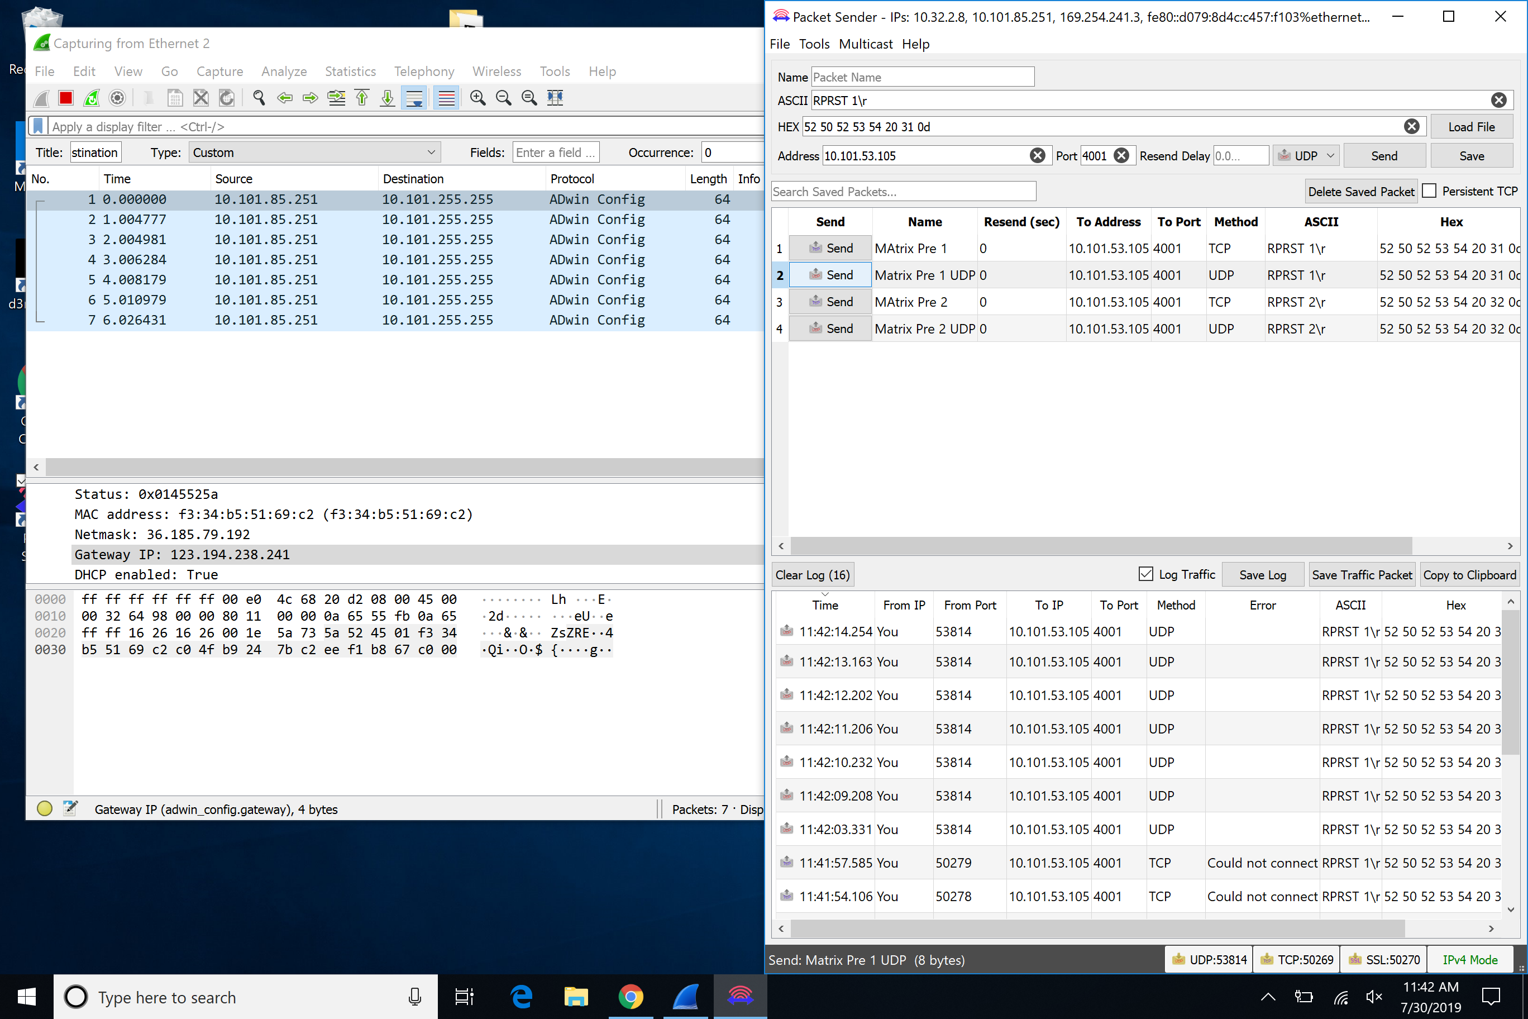
Task: Enable the Persistent TCP checkbox
Action: click(1429, 191)
